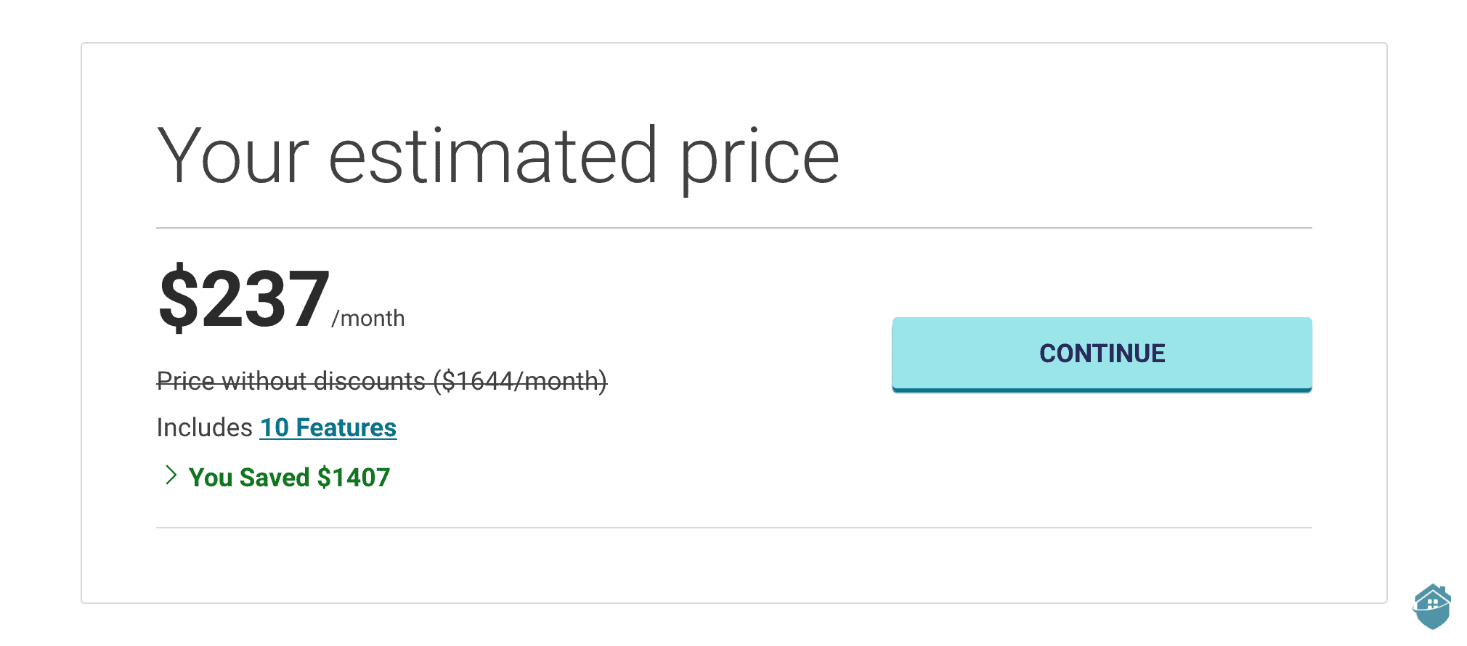Open the 10 Features link
Screen dimensions: 1467x646
point(328,428)
